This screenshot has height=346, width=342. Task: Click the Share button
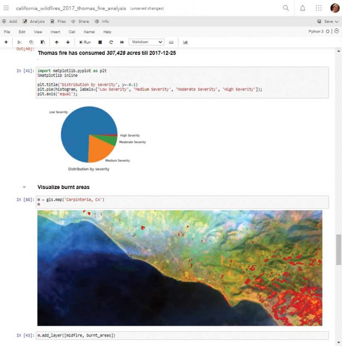click(x=80, y=21)
